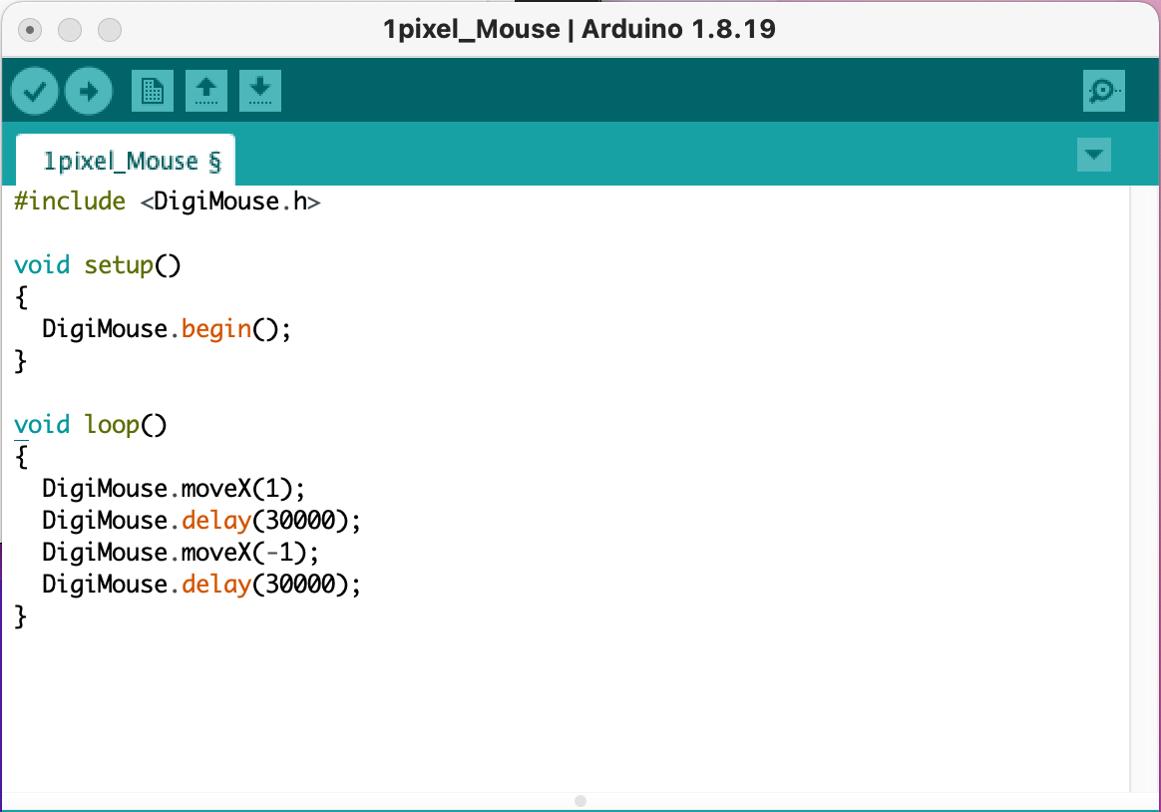Click the divider handle dot below the editor
This screenshot has width=1161, height=812.
point(580,801)
